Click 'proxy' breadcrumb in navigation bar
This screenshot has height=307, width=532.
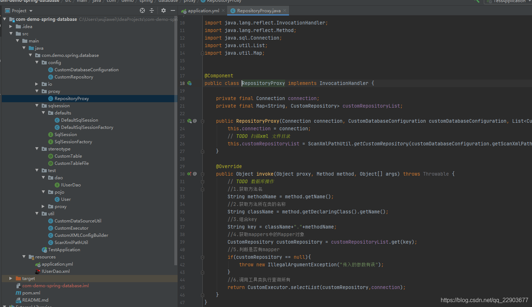[189, 1]
